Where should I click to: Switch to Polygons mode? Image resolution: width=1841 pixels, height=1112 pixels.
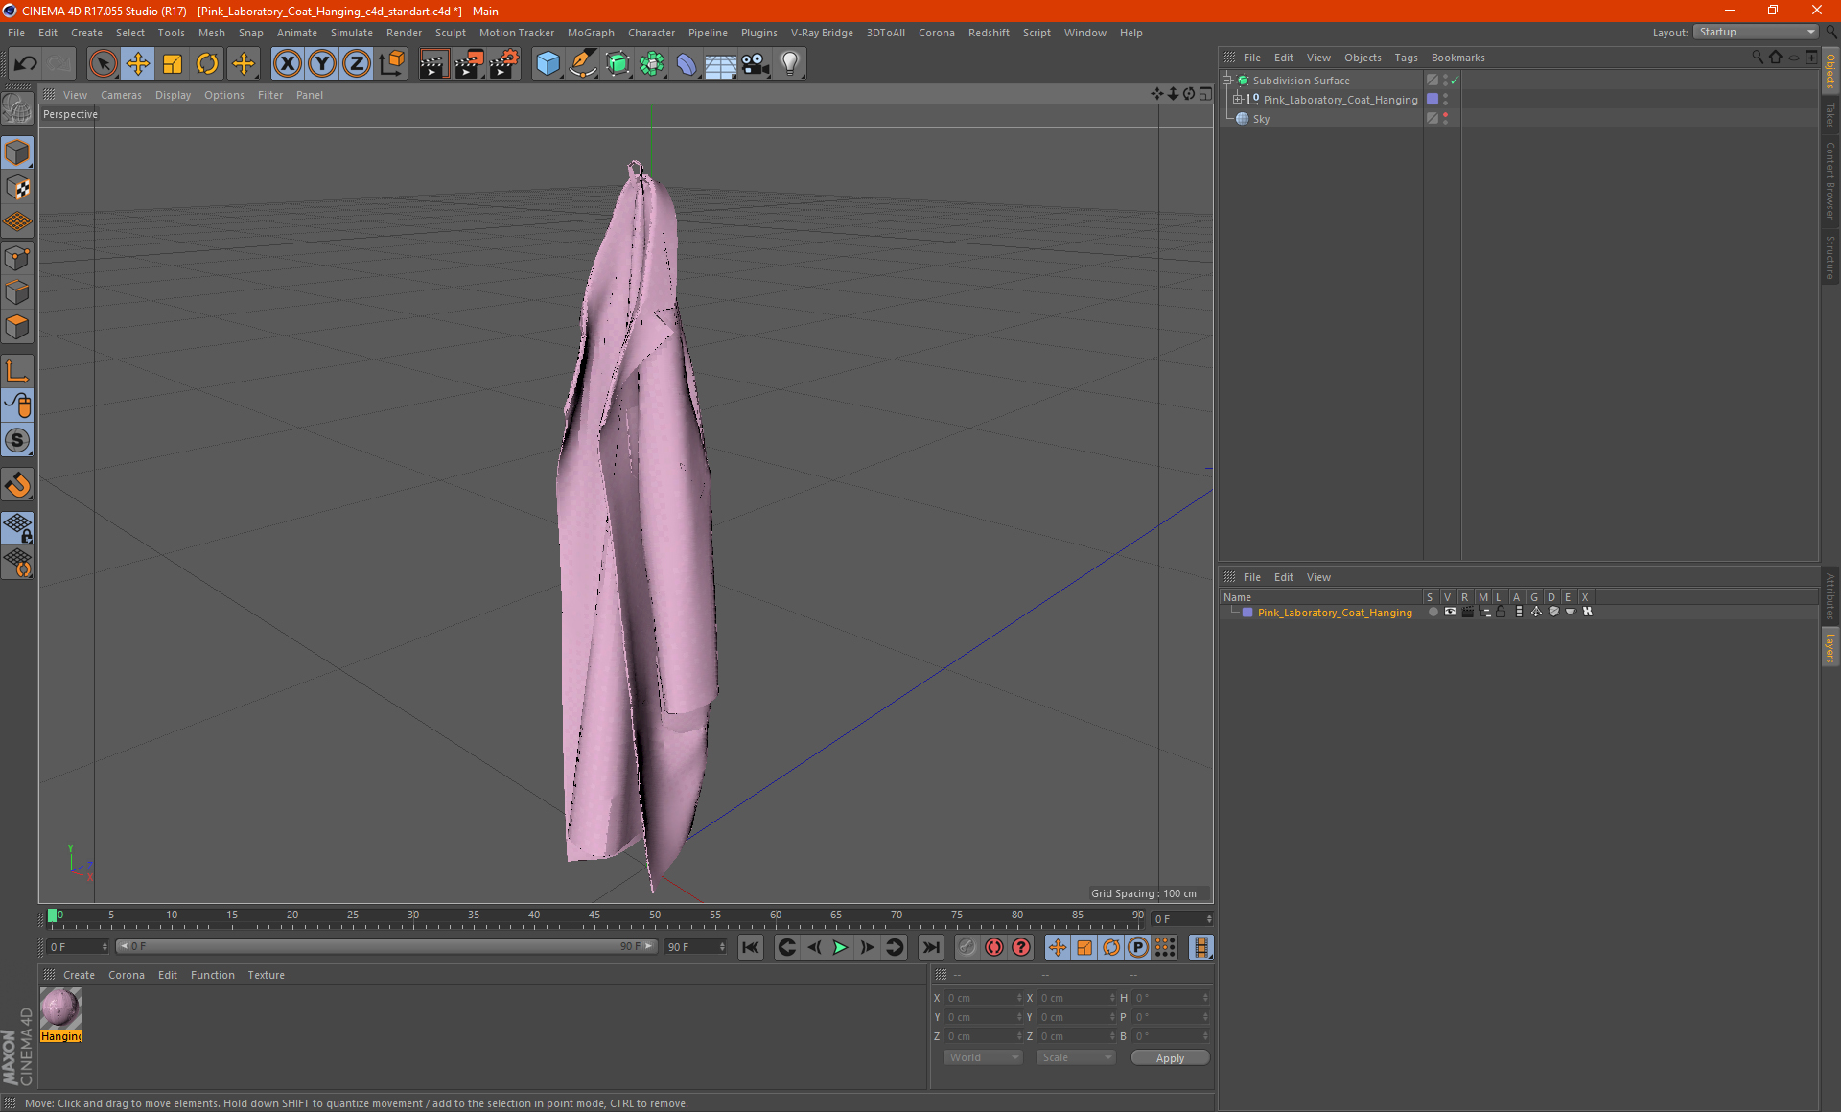(x=17, y=327)
